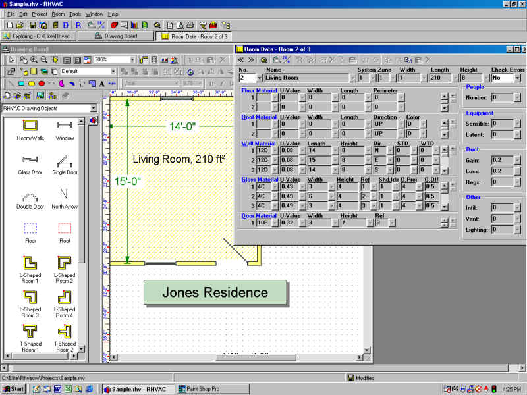Viewport: 527px width, 395px height.
Task: Pick the Glass Door drawing object
Action: click(30, 160)
